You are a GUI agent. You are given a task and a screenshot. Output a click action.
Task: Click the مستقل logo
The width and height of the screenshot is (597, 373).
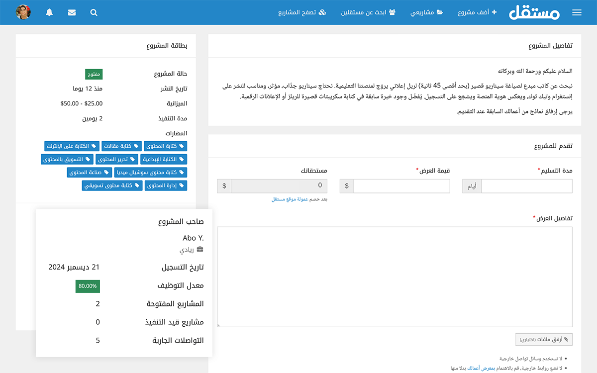tap(534, 12)
